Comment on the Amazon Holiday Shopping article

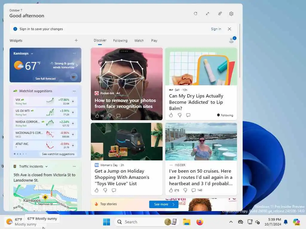(114, 190)
